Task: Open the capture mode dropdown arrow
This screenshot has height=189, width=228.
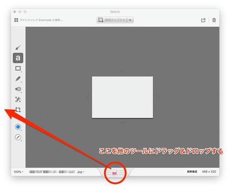Action: pos(130,20)
